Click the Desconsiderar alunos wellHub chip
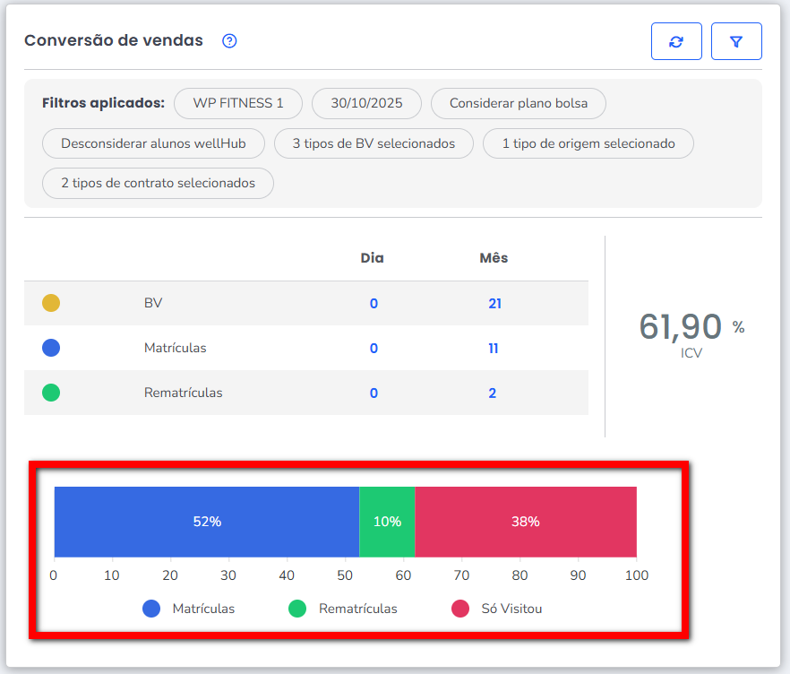 click(x=153, y=143)
